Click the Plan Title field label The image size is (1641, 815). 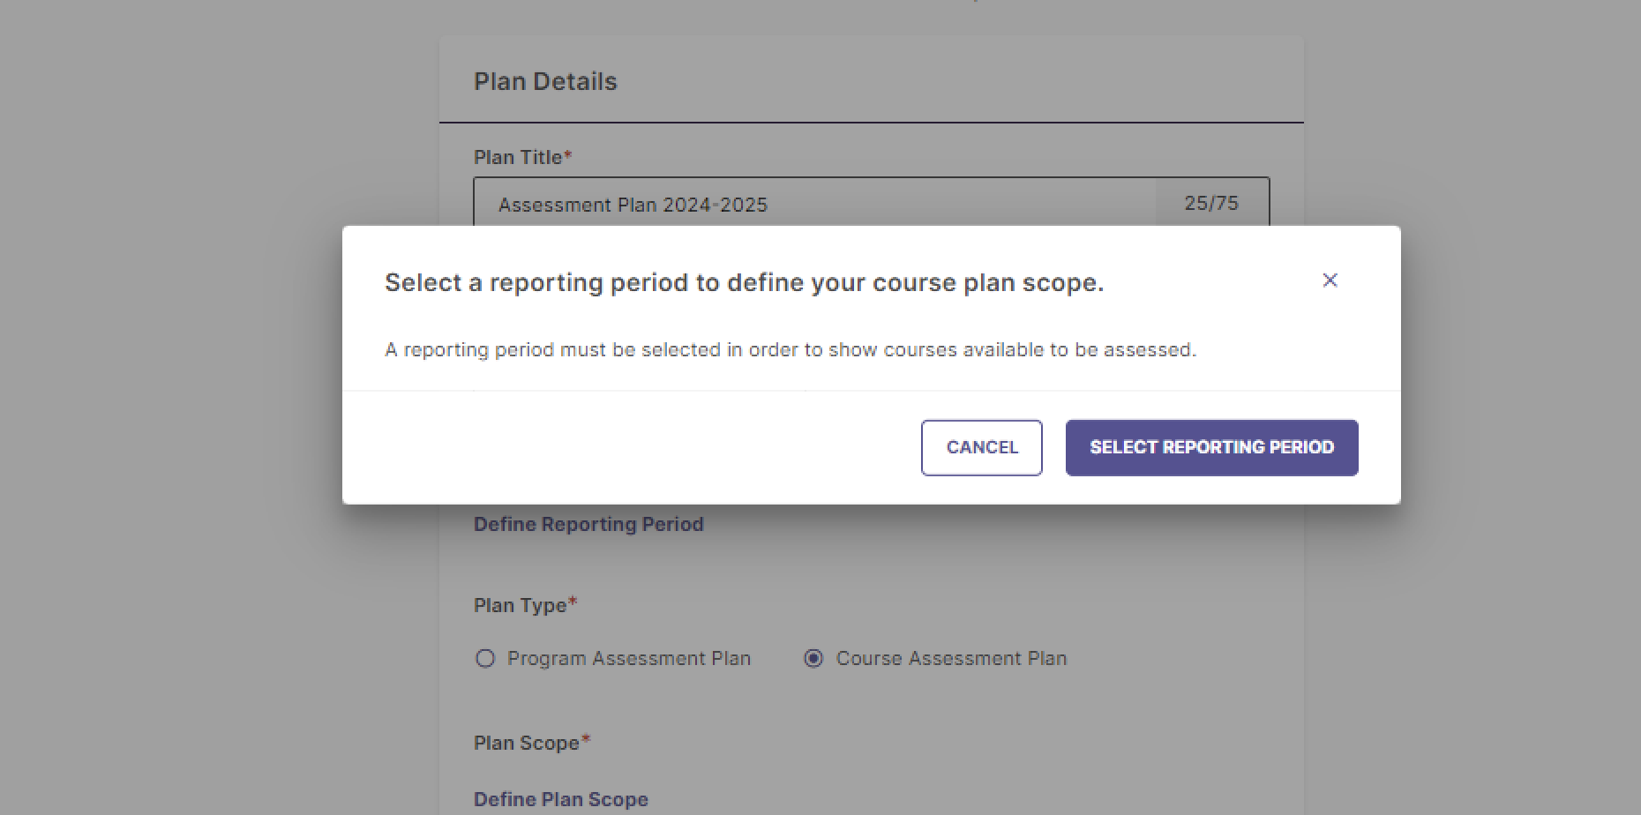(518, 158)
